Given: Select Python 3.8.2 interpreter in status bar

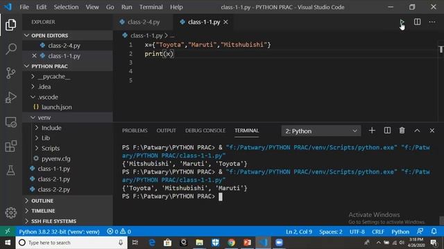Looking at the screenshot, I should point(59,232).
